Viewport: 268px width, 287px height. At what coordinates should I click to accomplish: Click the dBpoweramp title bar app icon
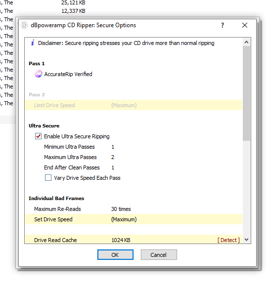point(24,25)
